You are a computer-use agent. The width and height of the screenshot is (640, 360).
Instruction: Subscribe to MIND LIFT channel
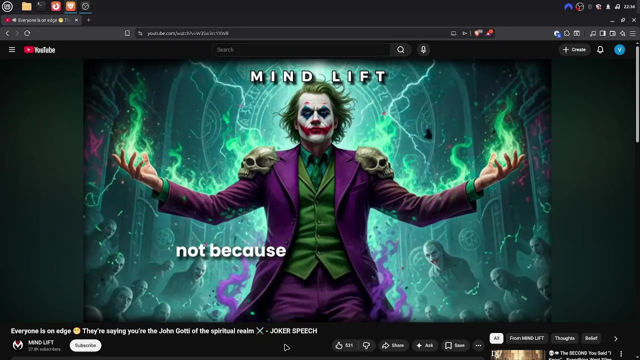[85, 345]
